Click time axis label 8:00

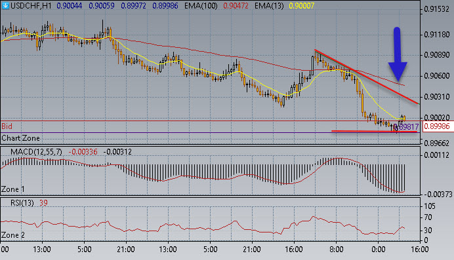click(x=336, y=250)
